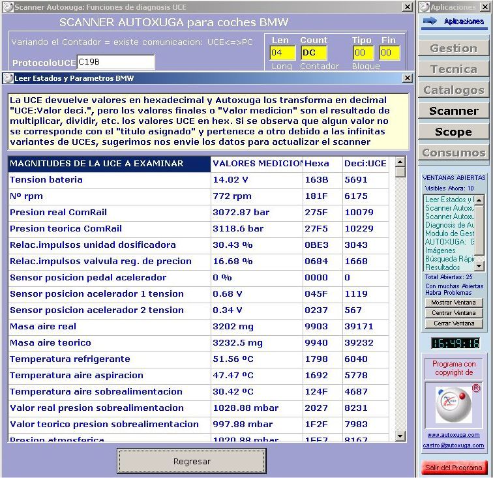Screen dimensions: 493x478
Task: Click the Autoxuga logo image
Action: click(x=453, y=405)
